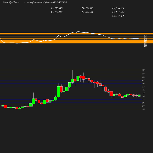Viewport: 153px width, 153px height.
Task: Click the 71 price axis label
Action: click(x=144, y=74)
